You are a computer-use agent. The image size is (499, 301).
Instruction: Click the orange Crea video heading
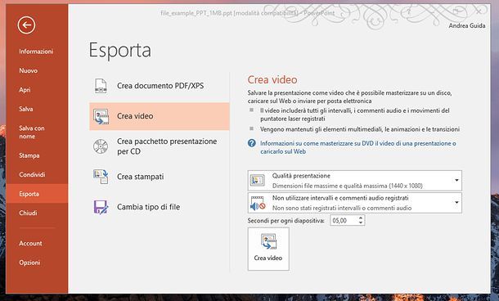(x=272, y=79)
